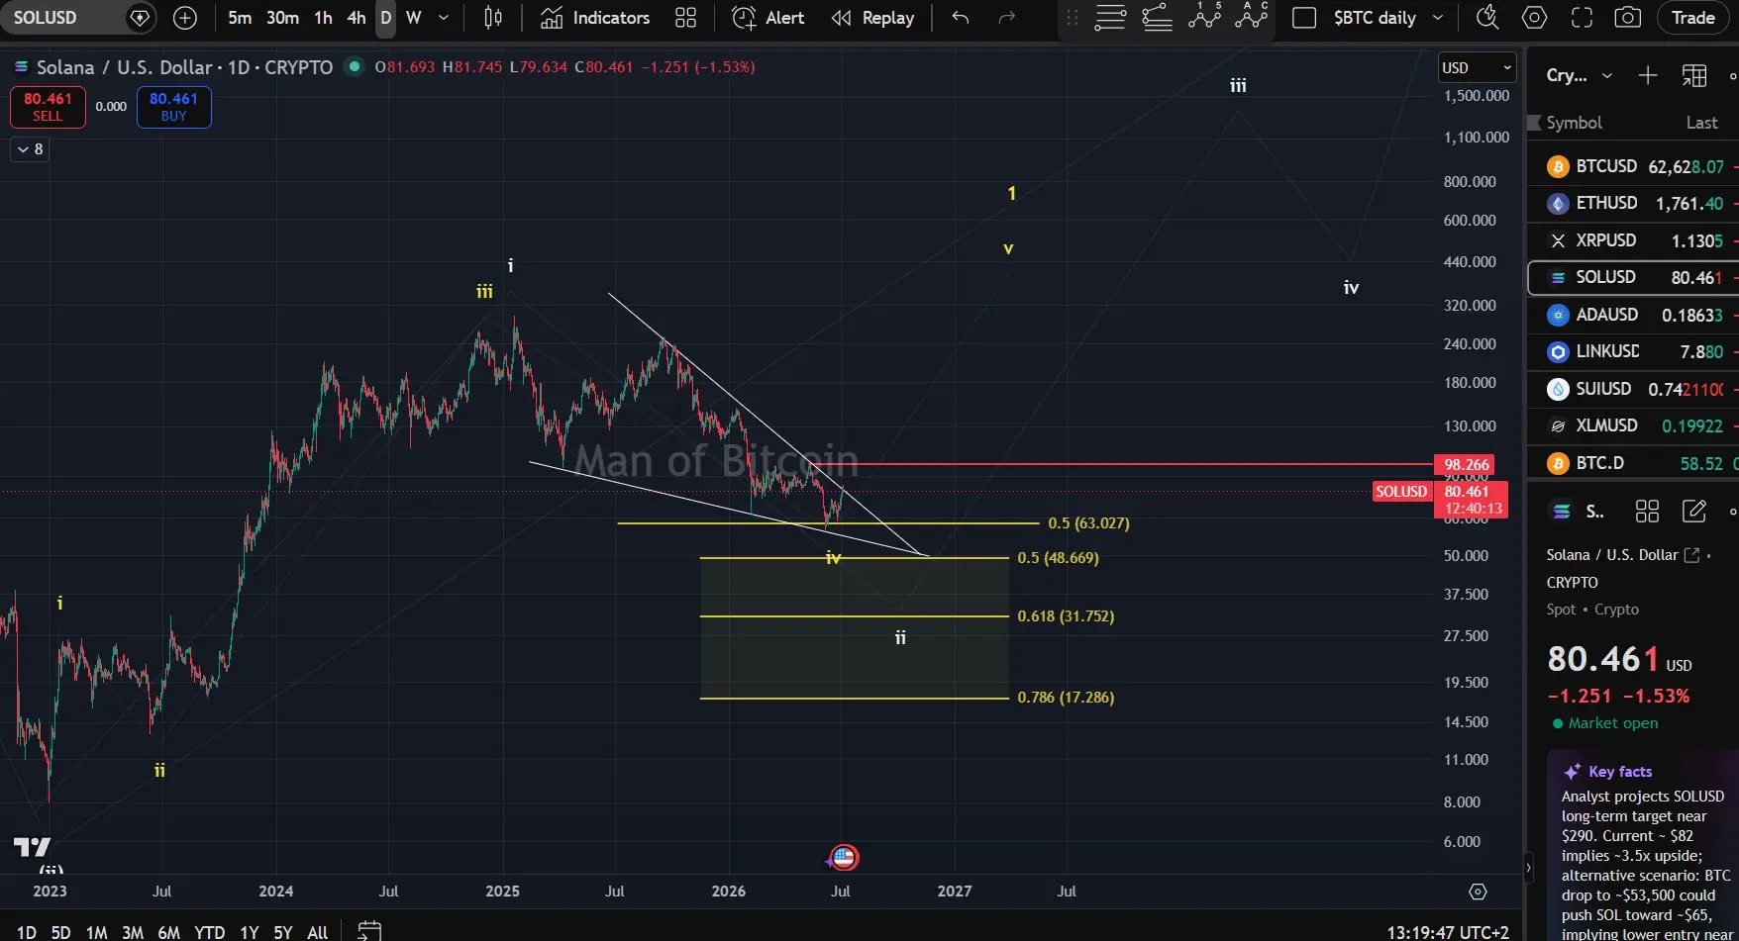Grab the favorites toolbar drag handle

[x=1072, y=18]
